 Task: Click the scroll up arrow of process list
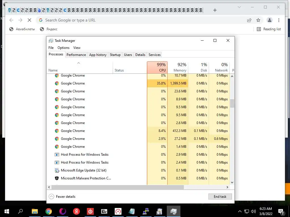(232, 76)
